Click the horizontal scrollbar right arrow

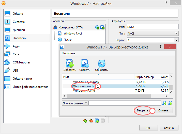click(166, 96)
